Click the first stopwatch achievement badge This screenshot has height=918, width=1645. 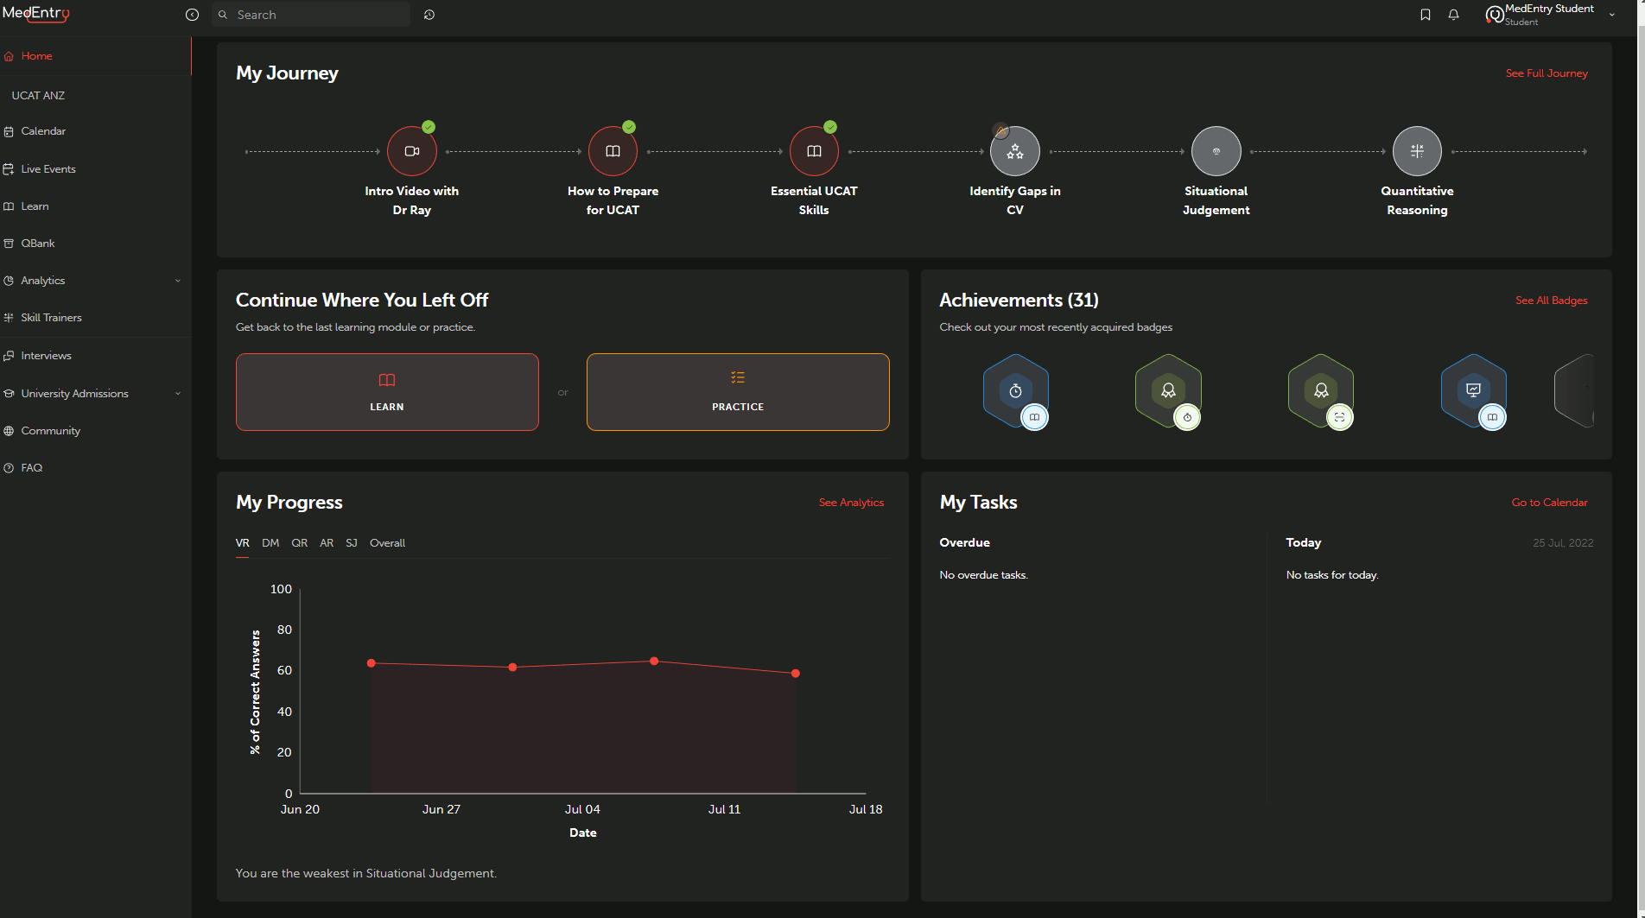tap(1016, 391)
